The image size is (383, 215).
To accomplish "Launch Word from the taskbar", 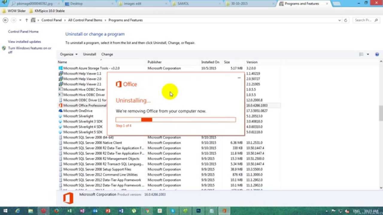I will (x=121, y=211).
